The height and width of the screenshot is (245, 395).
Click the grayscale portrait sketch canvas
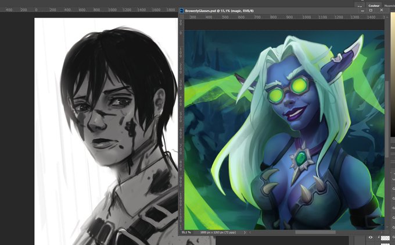[106, 131]
